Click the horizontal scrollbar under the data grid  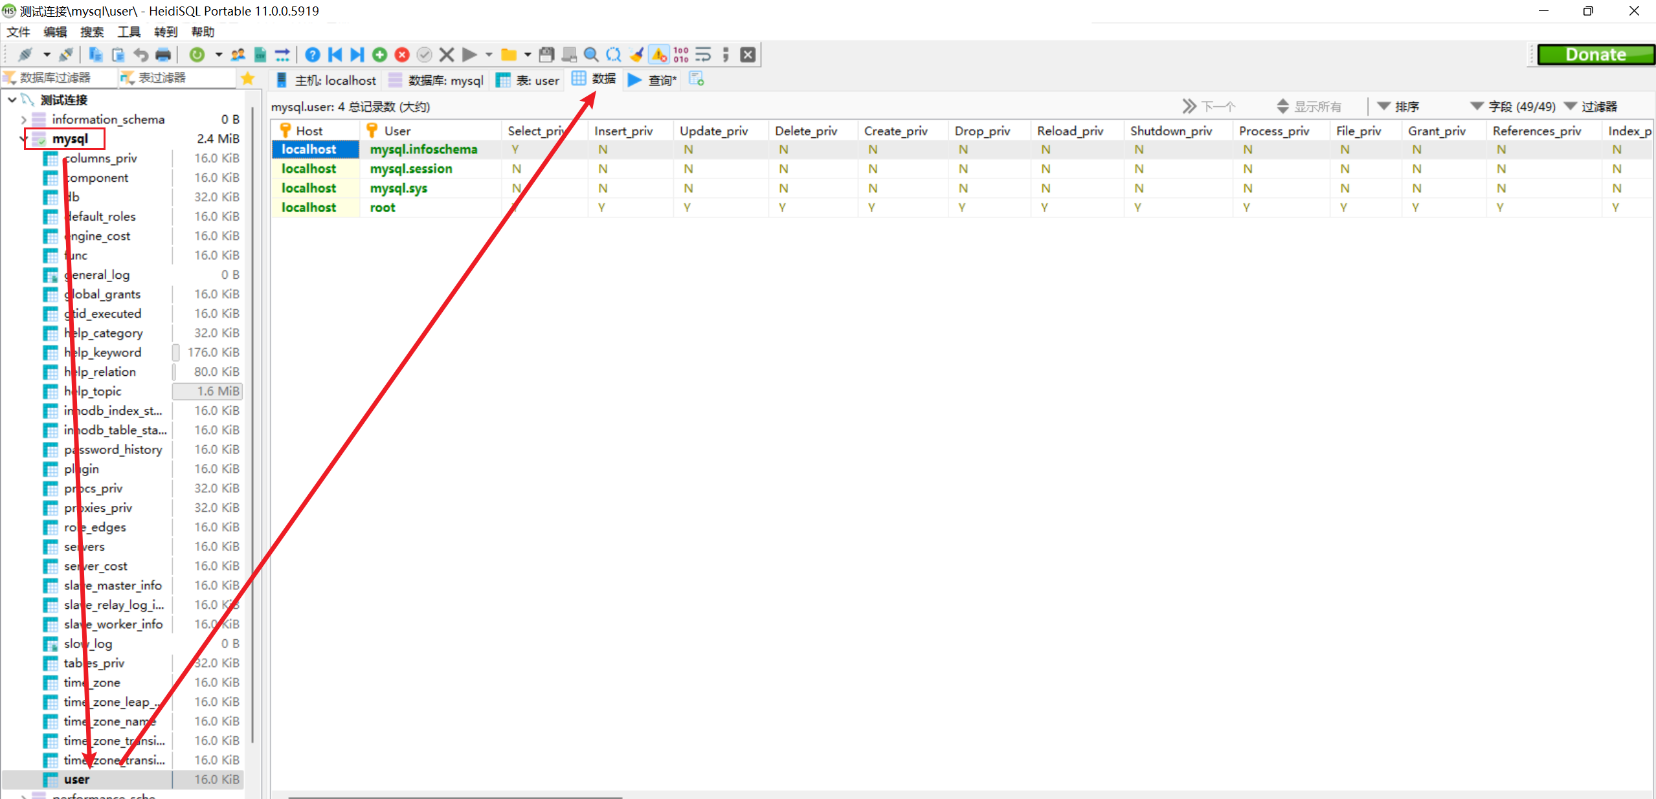[453, 797]
